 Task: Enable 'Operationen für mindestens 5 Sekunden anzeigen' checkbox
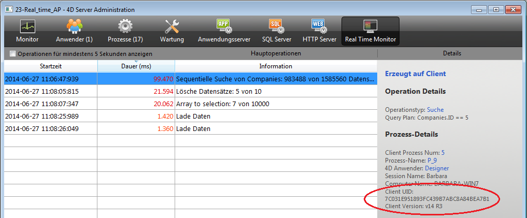coord(13,54)
